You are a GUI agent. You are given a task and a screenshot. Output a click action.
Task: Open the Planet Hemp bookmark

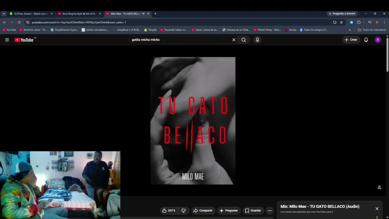pyautogui.click(x=267, y=30)
